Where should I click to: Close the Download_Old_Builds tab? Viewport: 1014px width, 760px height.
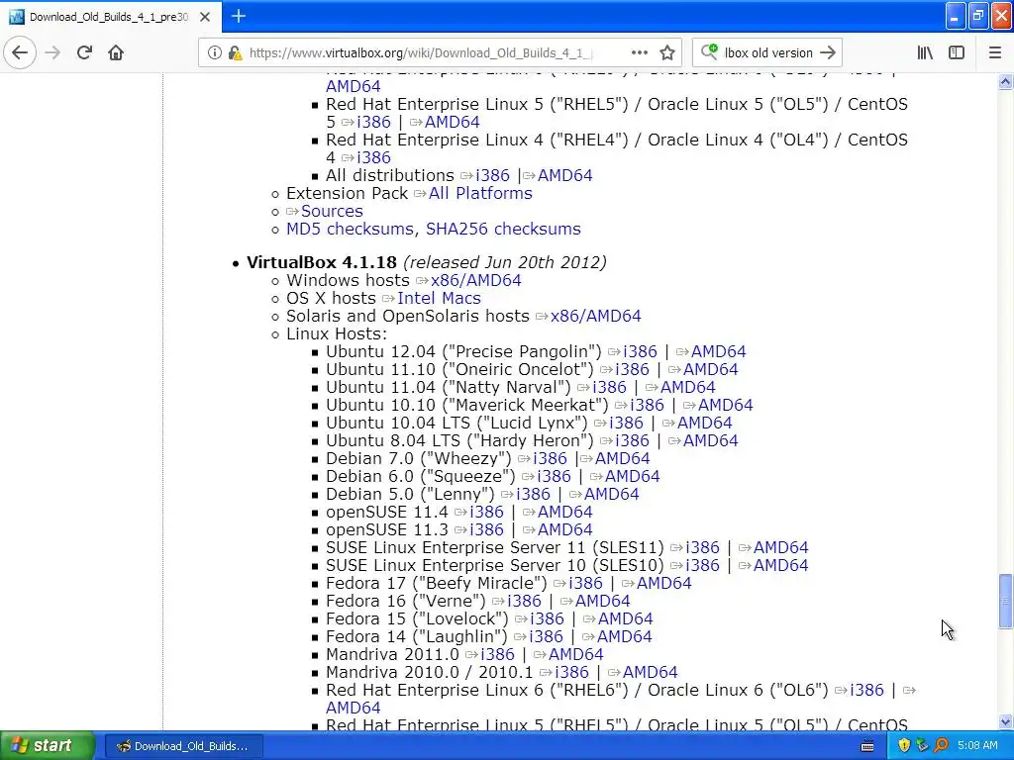[x=205, y=17]
